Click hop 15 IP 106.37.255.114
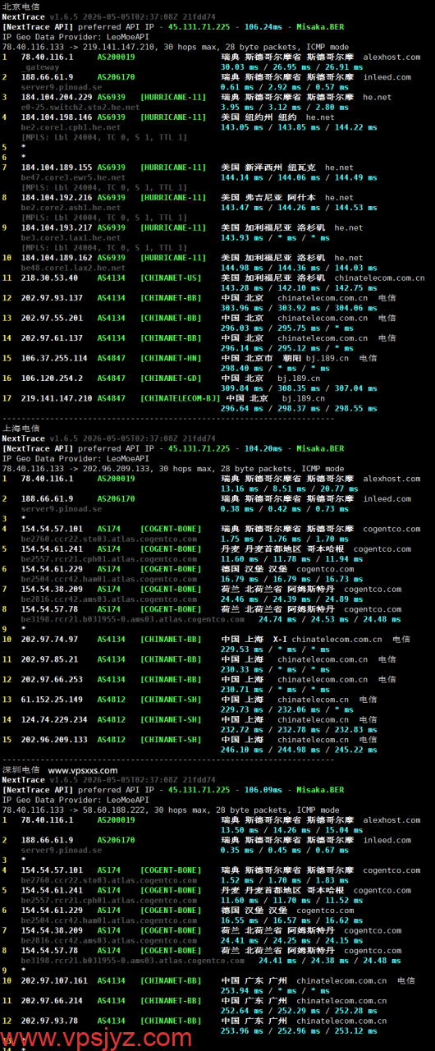 coord(54,358)
